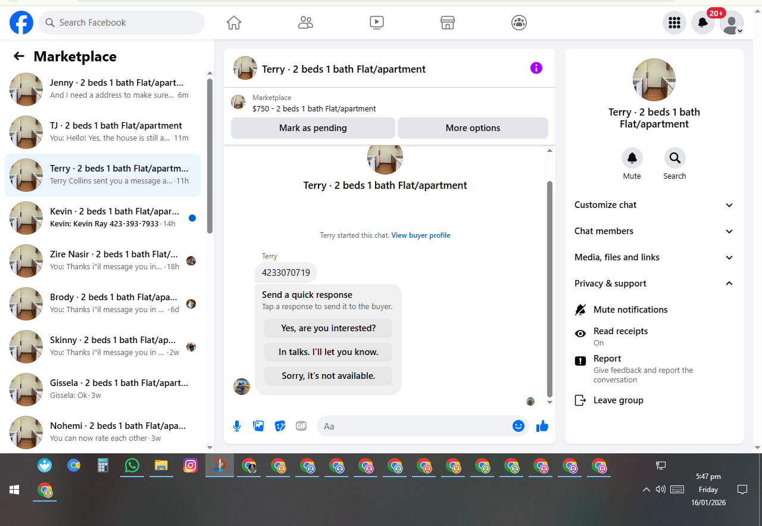This screenshot has height=526, width=762.
Task: Click the '$750 - 2 beds 1 bath Flat/apartment' listing text
Action: click(314, 108)
